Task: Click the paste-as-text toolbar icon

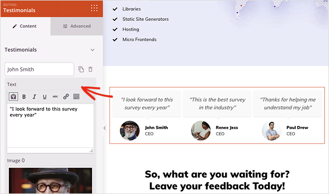Action: coord(13,97)
